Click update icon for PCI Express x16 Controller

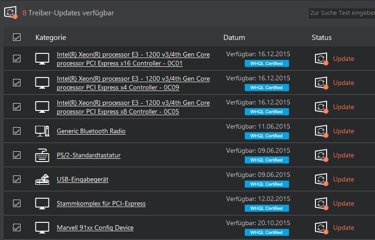pos(321,58)
